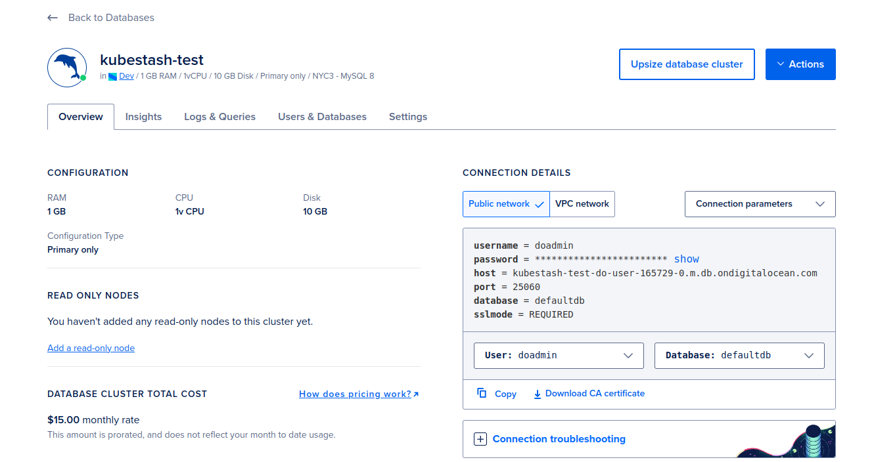Viewport: 874px width, 462px height.
Task: Switch to the Insights tab
Action: point(143,116)
